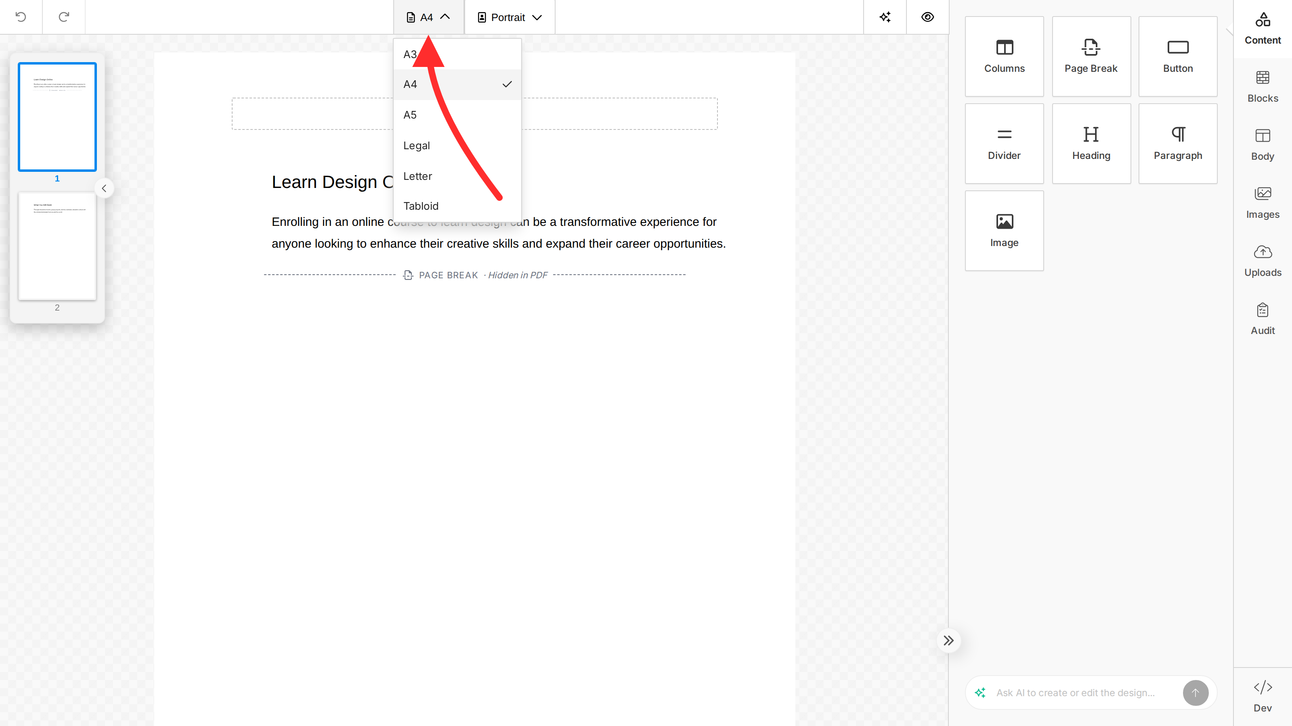Open the Uploads tab
This screenshot has width=1292, height=726.
coord(1263,261)
